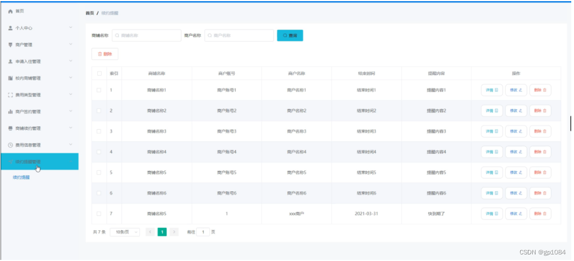Check the checkbox for row 3
This screenshot has height=261, width=574.
(99, 131)
